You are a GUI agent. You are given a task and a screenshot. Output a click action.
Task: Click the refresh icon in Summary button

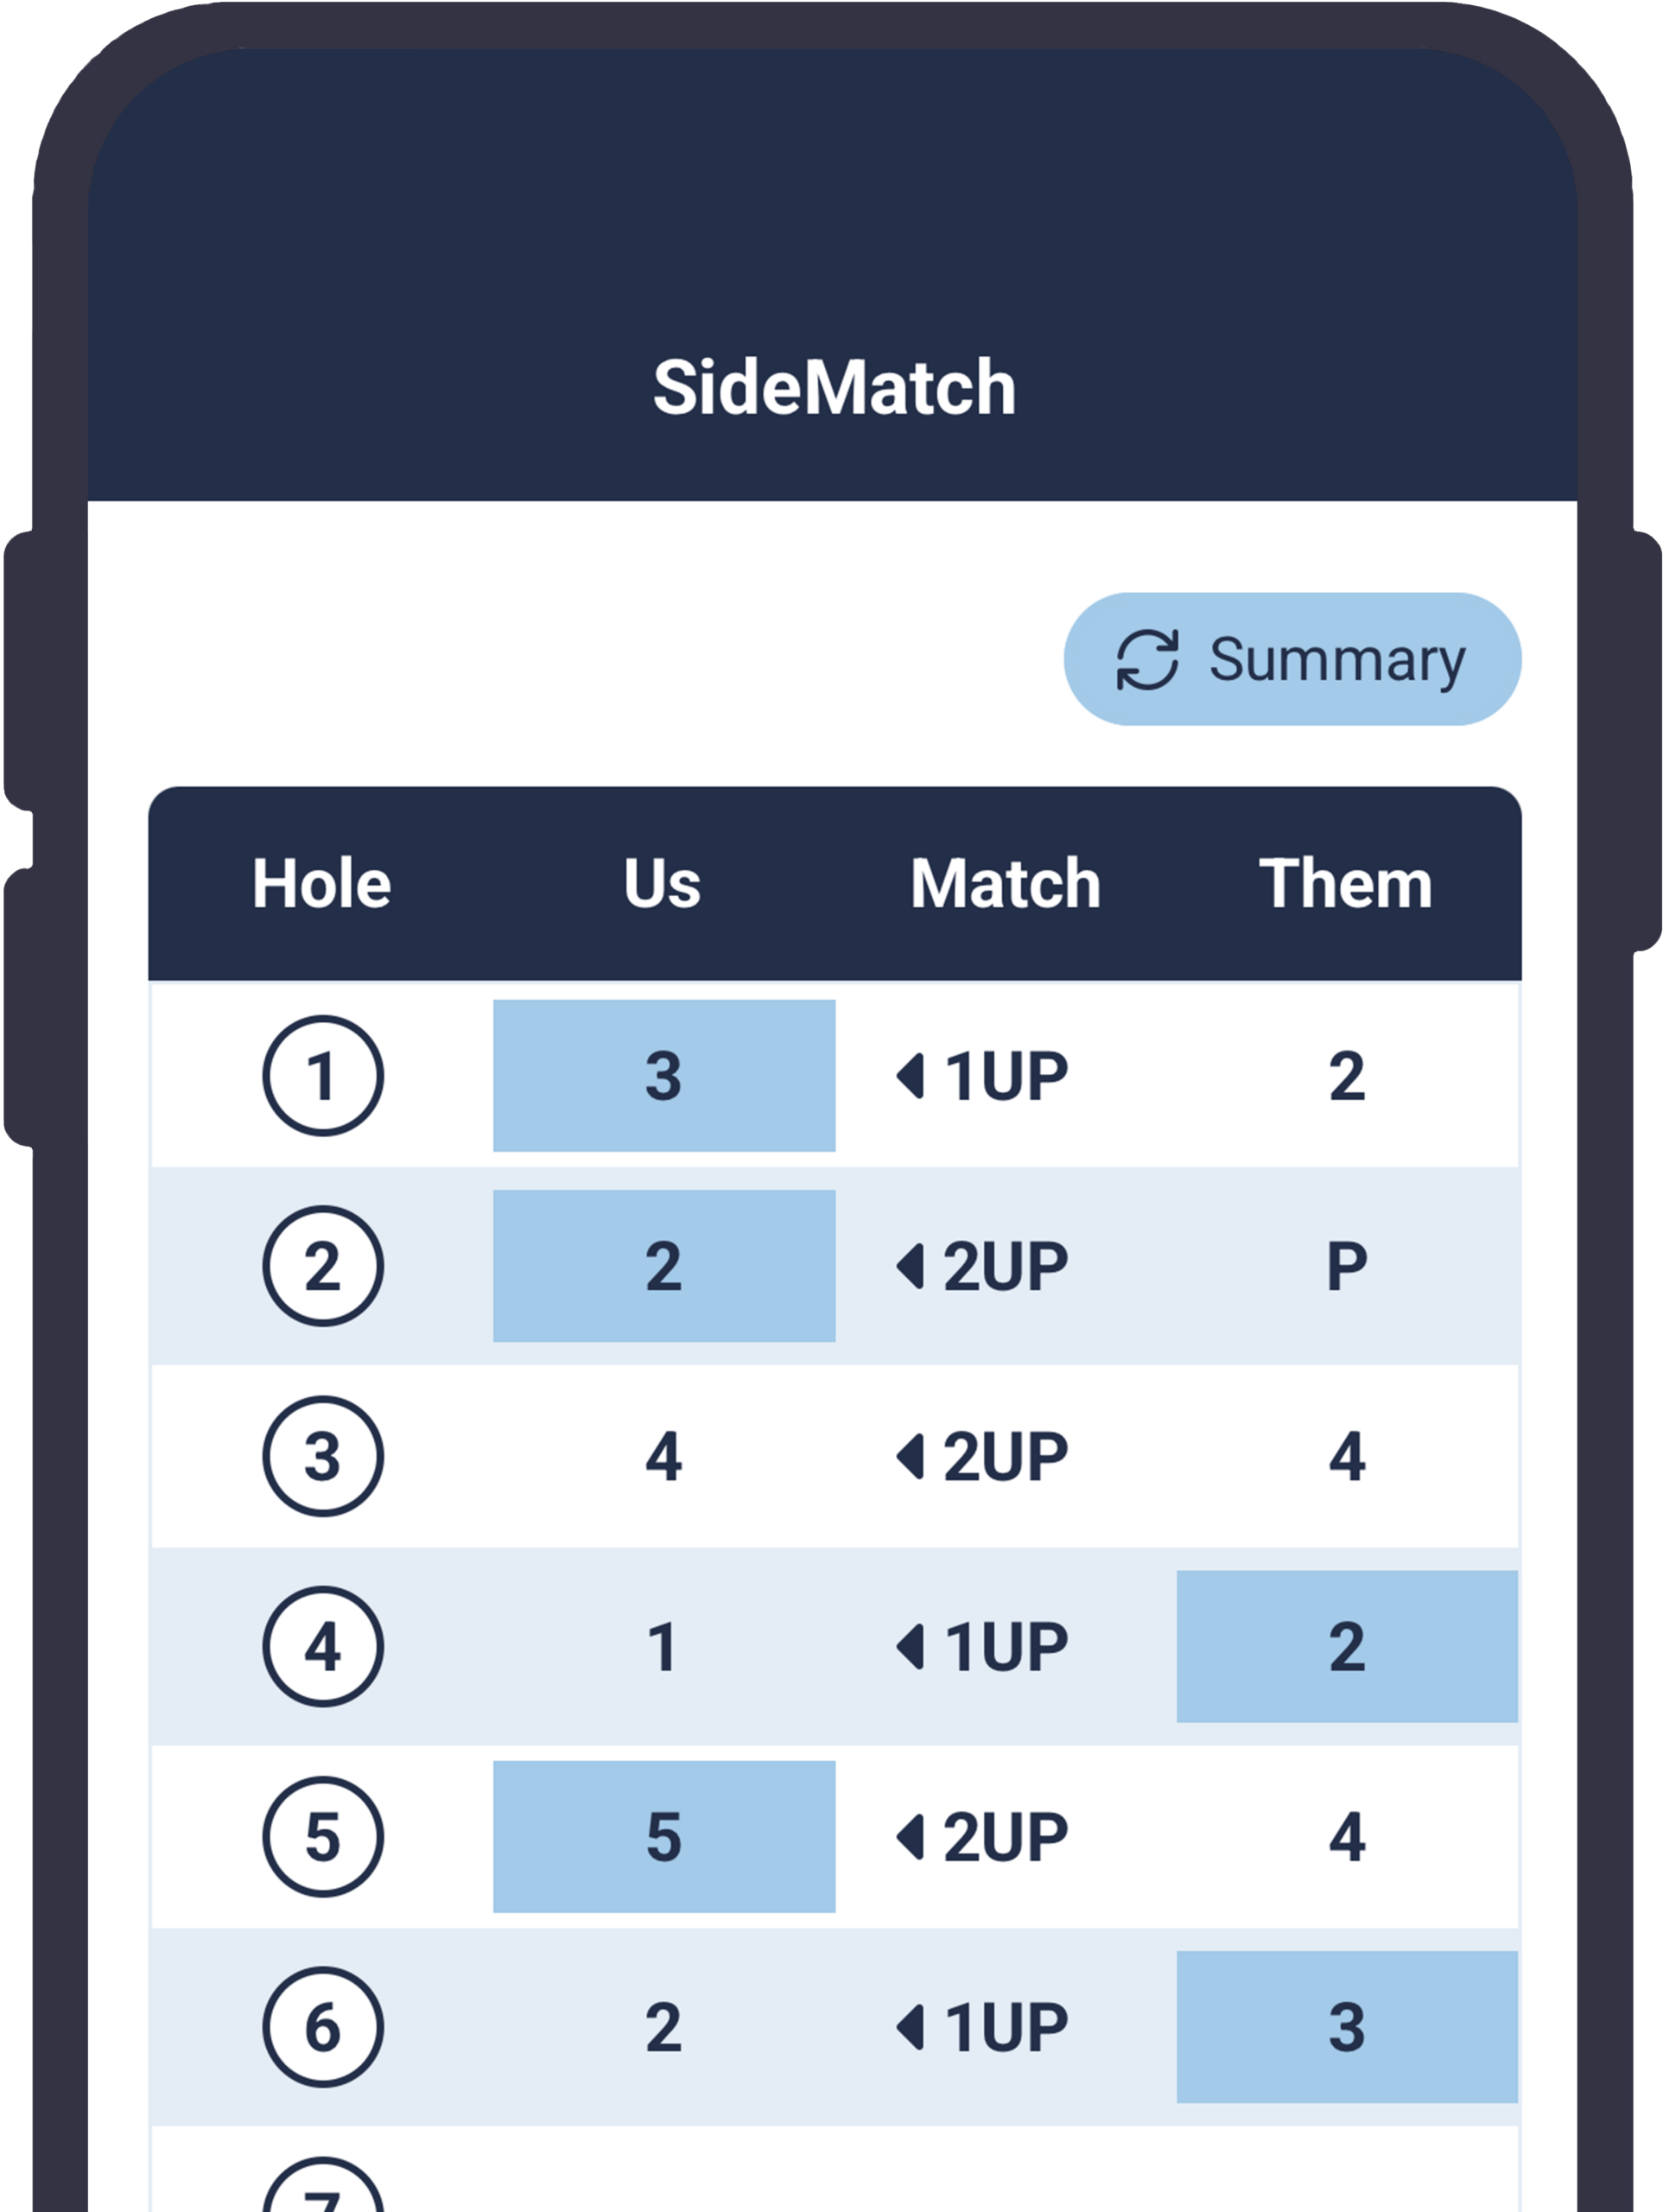pos(1146,659)
